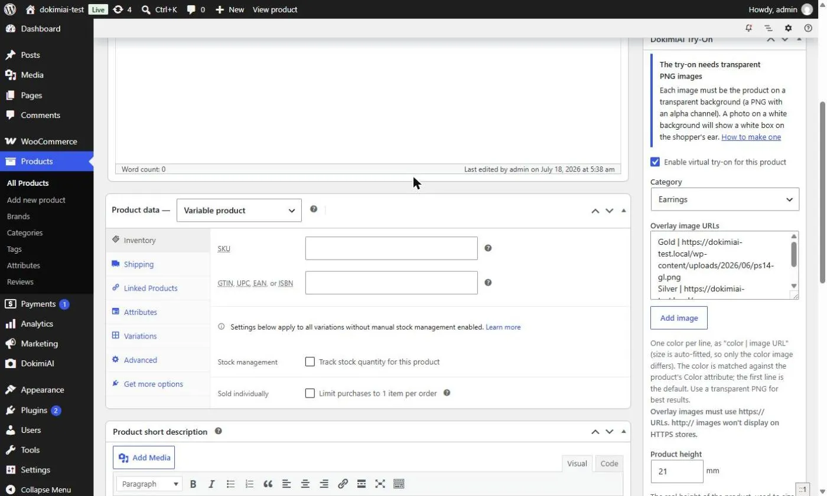827x496 pixels.
Task: Uncheck Enable virtual try-on for this product
Action: pyautogui.click(x=655, y=162)
